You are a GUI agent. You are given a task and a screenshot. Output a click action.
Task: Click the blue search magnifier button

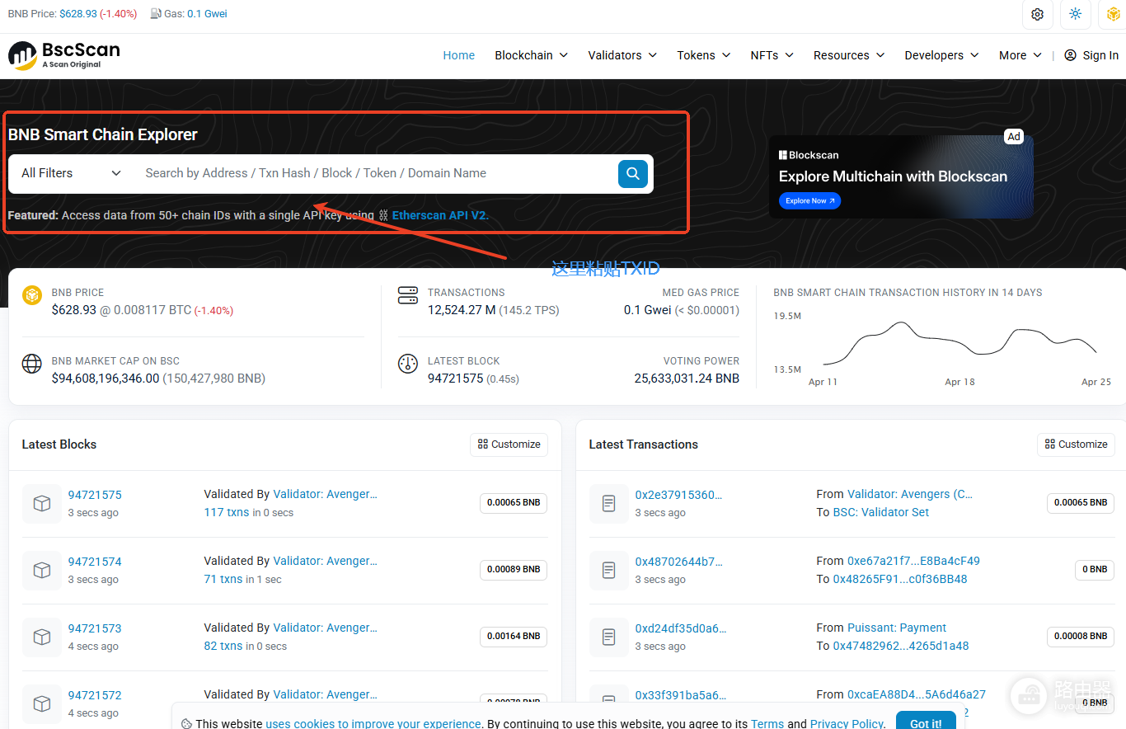[x=633, y=173]
